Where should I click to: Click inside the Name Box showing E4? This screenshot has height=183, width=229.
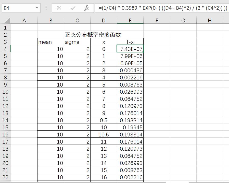click(18, 8)
